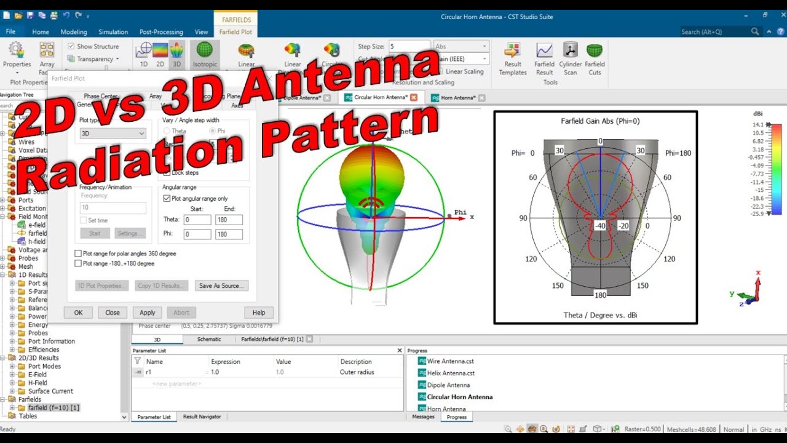Click the filter funnel icon in Parameter List
The image size is (787, 443).
click(x=138, y=361)
